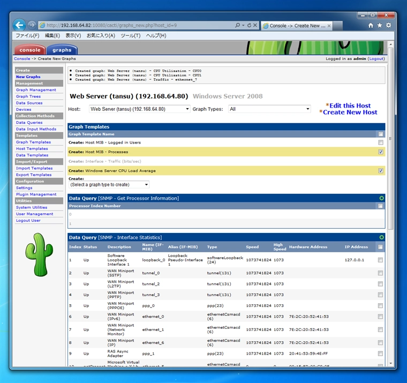
Task: Click the scrollbar up arrow
Action: [390, 44]
